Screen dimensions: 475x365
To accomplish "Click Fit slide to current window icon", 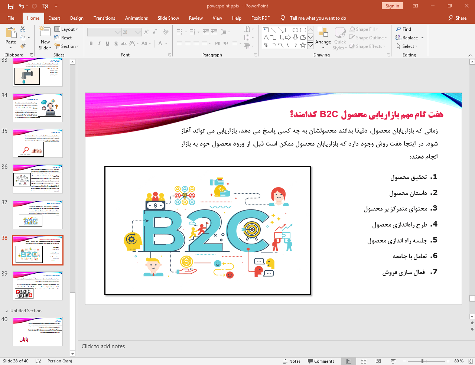I will pyautogui.click(x=471, y=361).
